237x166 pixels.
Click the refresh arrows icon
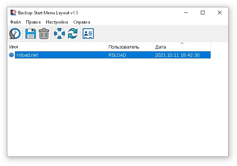tap(73, 34)
